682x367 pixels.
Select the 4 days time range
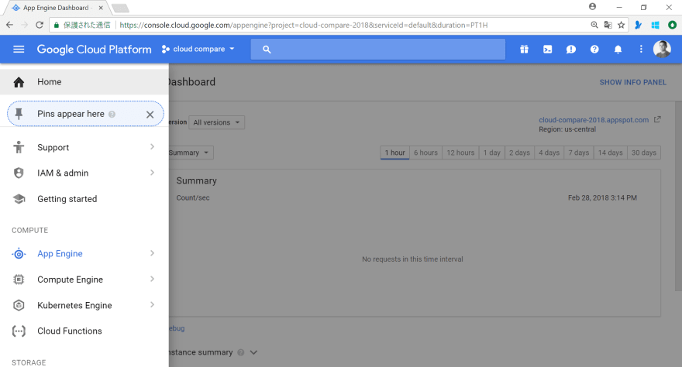pyautogui.click(x=549, y=153)
